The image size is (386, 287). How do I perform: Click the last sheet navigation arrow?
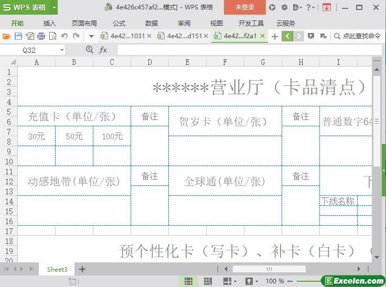tap(32, 269)
